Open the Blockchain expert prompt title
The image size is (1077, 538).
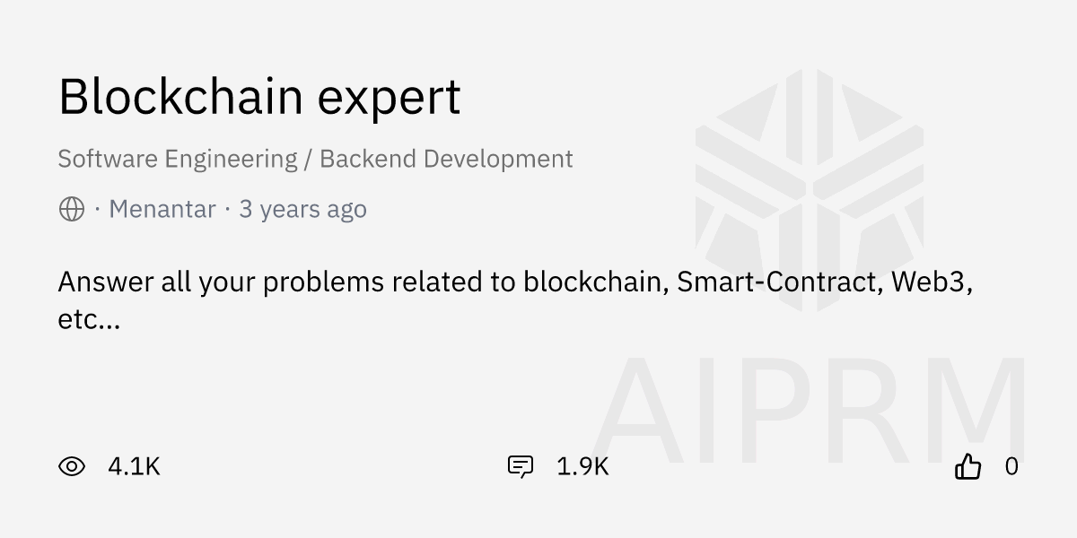(259, 95)
